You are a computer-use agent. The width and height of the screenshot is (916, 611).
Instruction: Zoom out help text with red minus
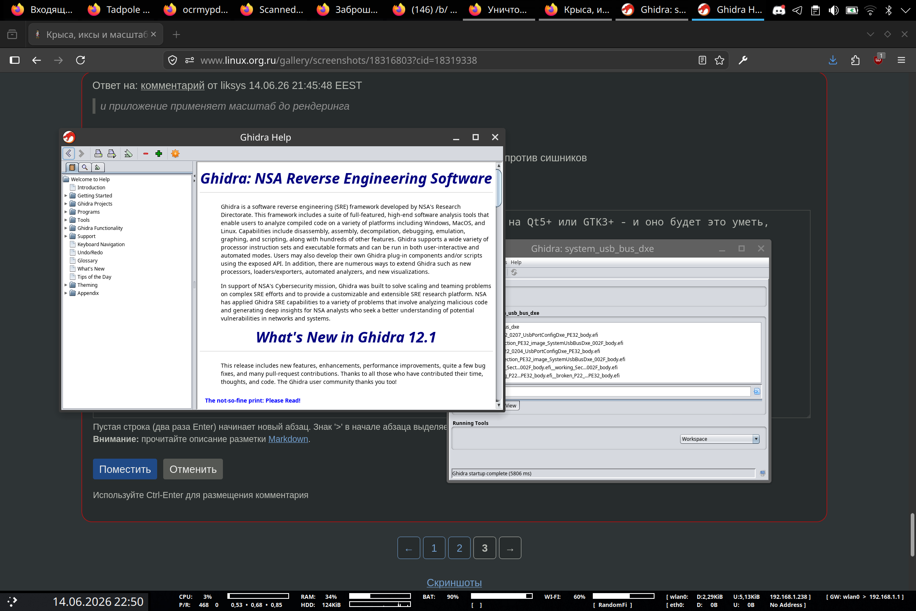pyautogui.click(x=146, y=154)
